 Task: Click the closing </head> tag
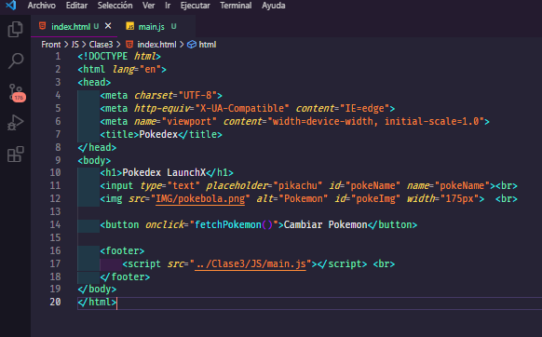tap(97, 148)
